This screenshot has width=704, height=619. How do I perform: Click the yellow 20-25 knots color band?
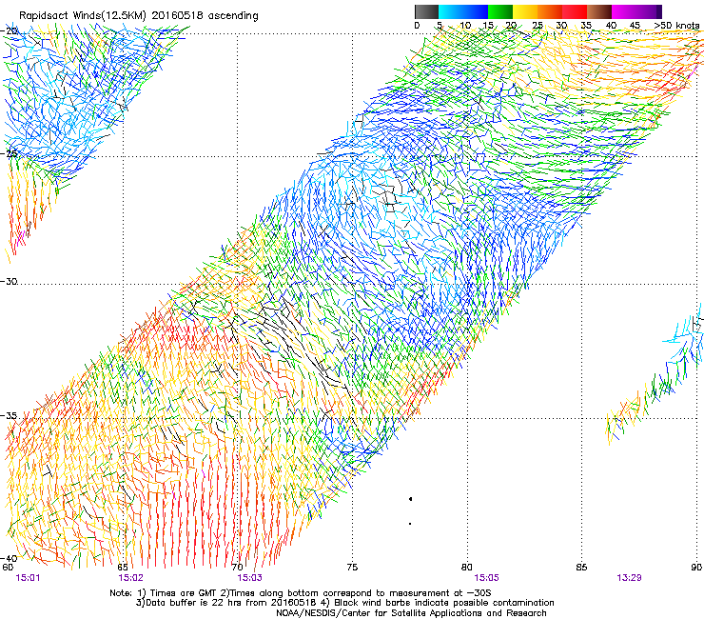(525, 11)
